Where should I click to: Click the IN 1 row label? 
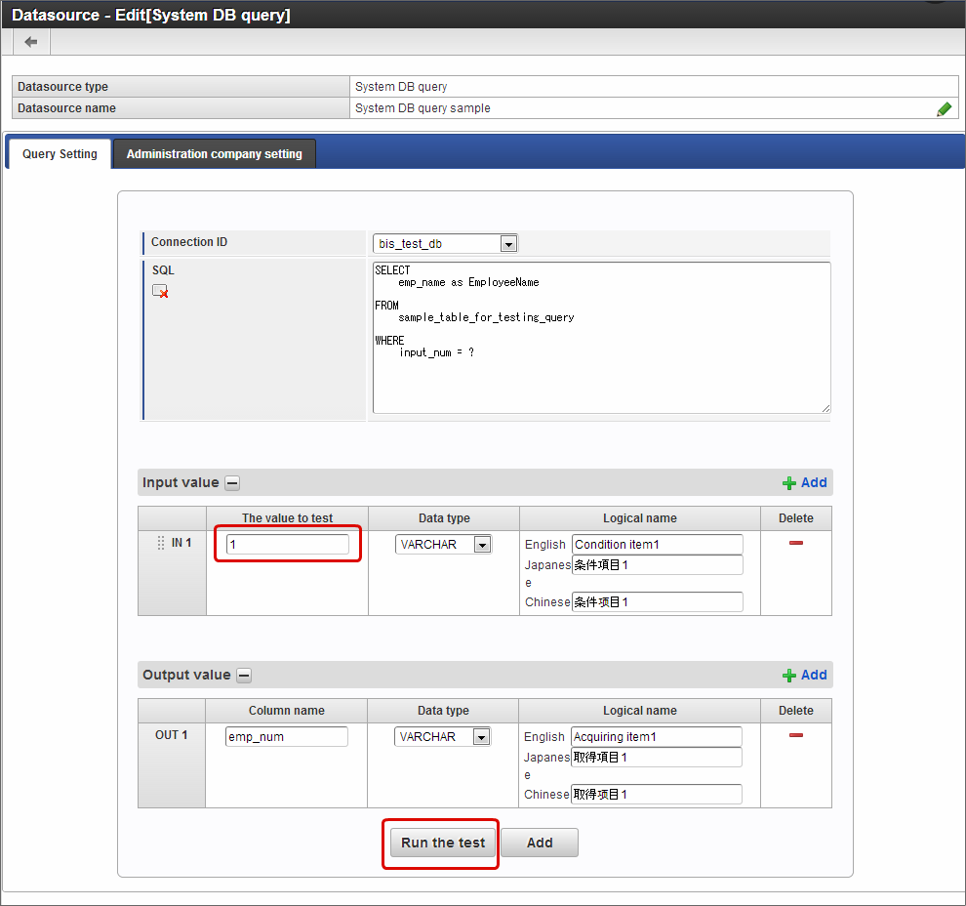click(181, 543)
